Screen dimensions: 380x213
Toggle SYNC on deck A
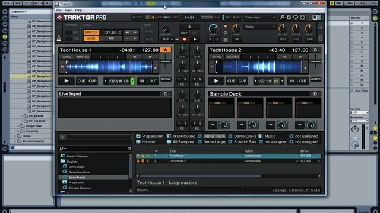[x=67, y=57]
